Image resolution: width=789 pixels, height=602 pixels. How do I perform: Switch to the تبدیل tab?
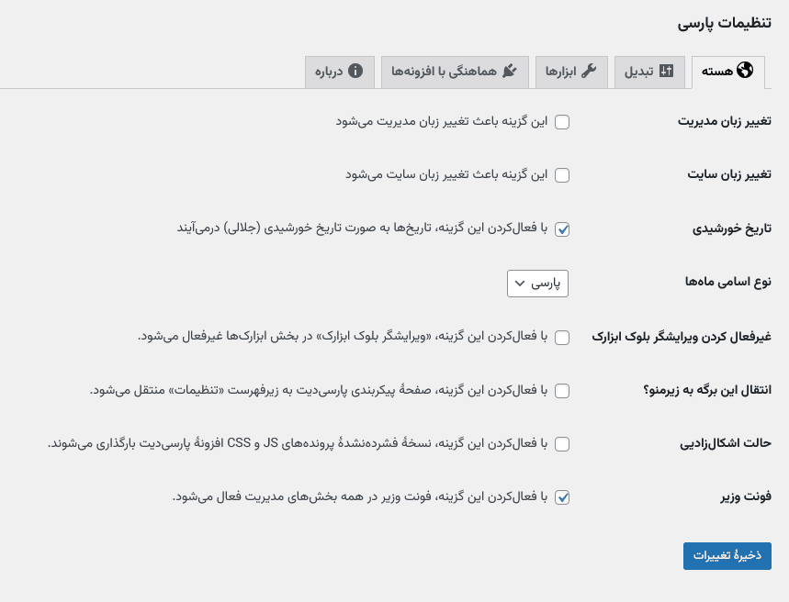point(649,70)
